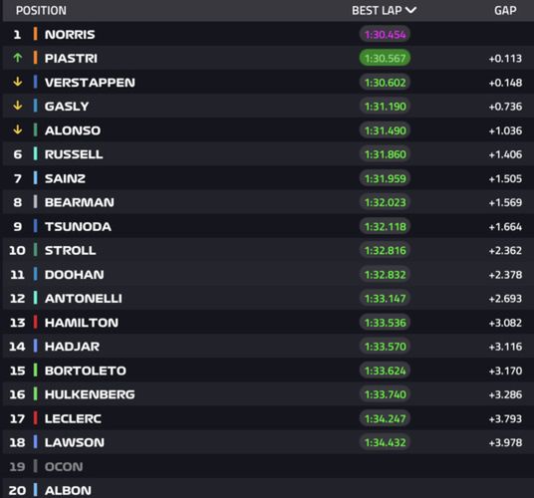Click the Gap column header
This screenshot has width=534, height=498.
[505, 11]
